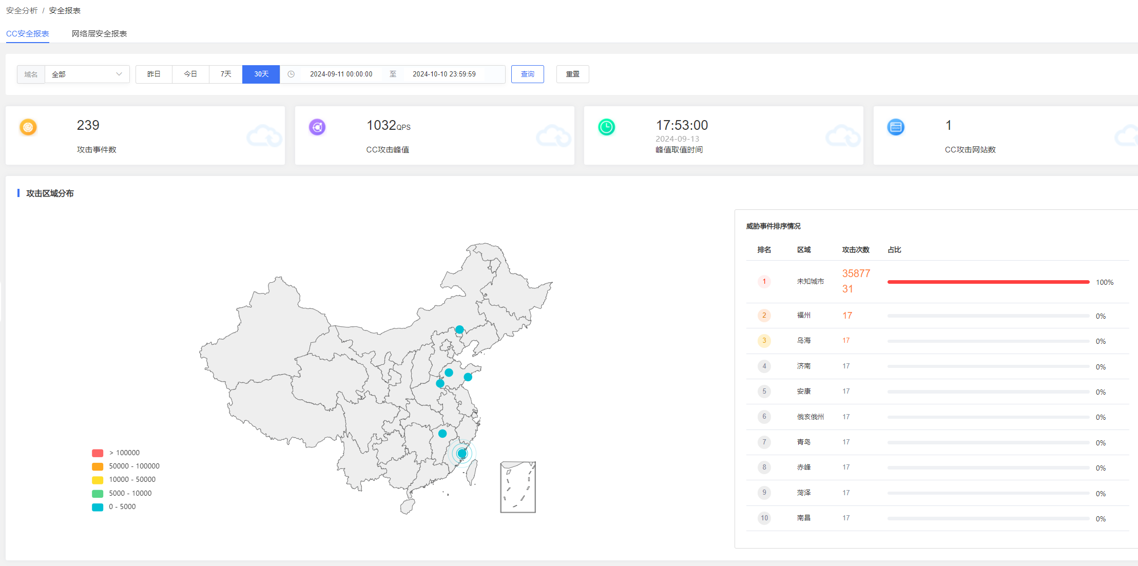Click 俄亥俄州 region cell
This screenshot has width=1138, height=566.
[x=811, y=417]
